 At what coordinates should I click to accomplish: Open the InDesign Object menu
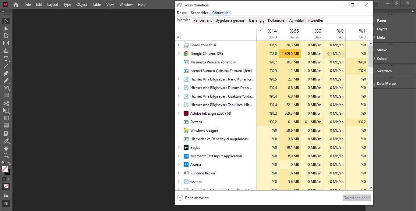[82, 5]
